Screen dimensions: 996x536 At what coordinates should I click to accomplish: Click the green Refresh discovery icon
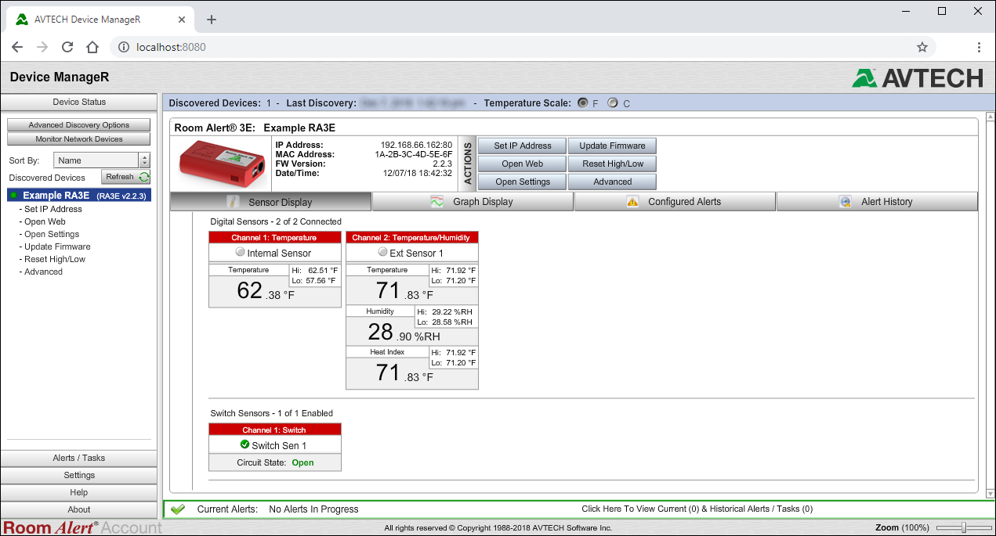144,178
